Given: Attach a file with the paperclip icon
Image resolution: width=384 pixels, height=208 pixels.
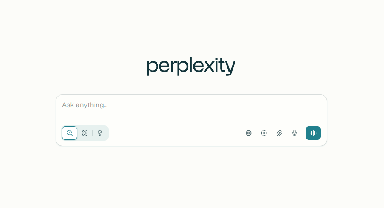Looking at the screenshot, I should point(279,133).
